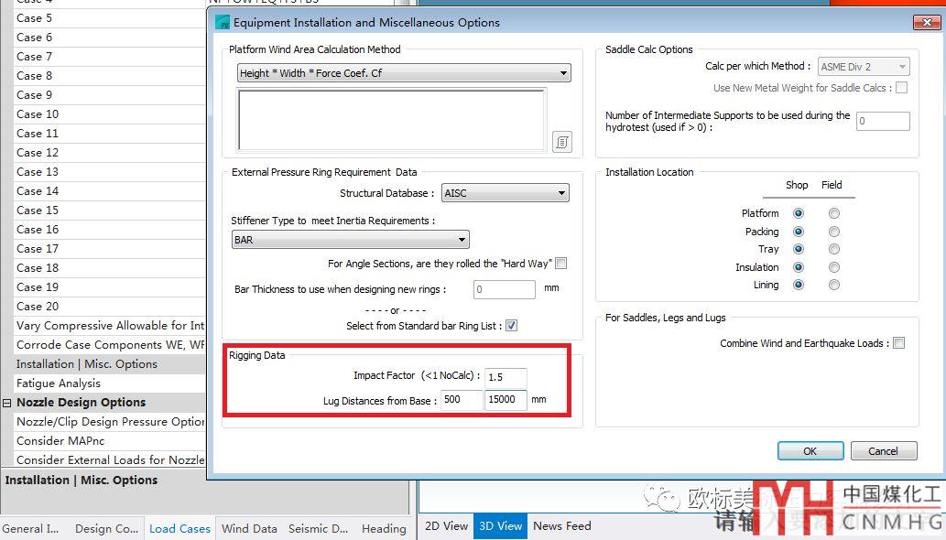
Task: Click the platform wind area text box
Action: tap(392, 119)
